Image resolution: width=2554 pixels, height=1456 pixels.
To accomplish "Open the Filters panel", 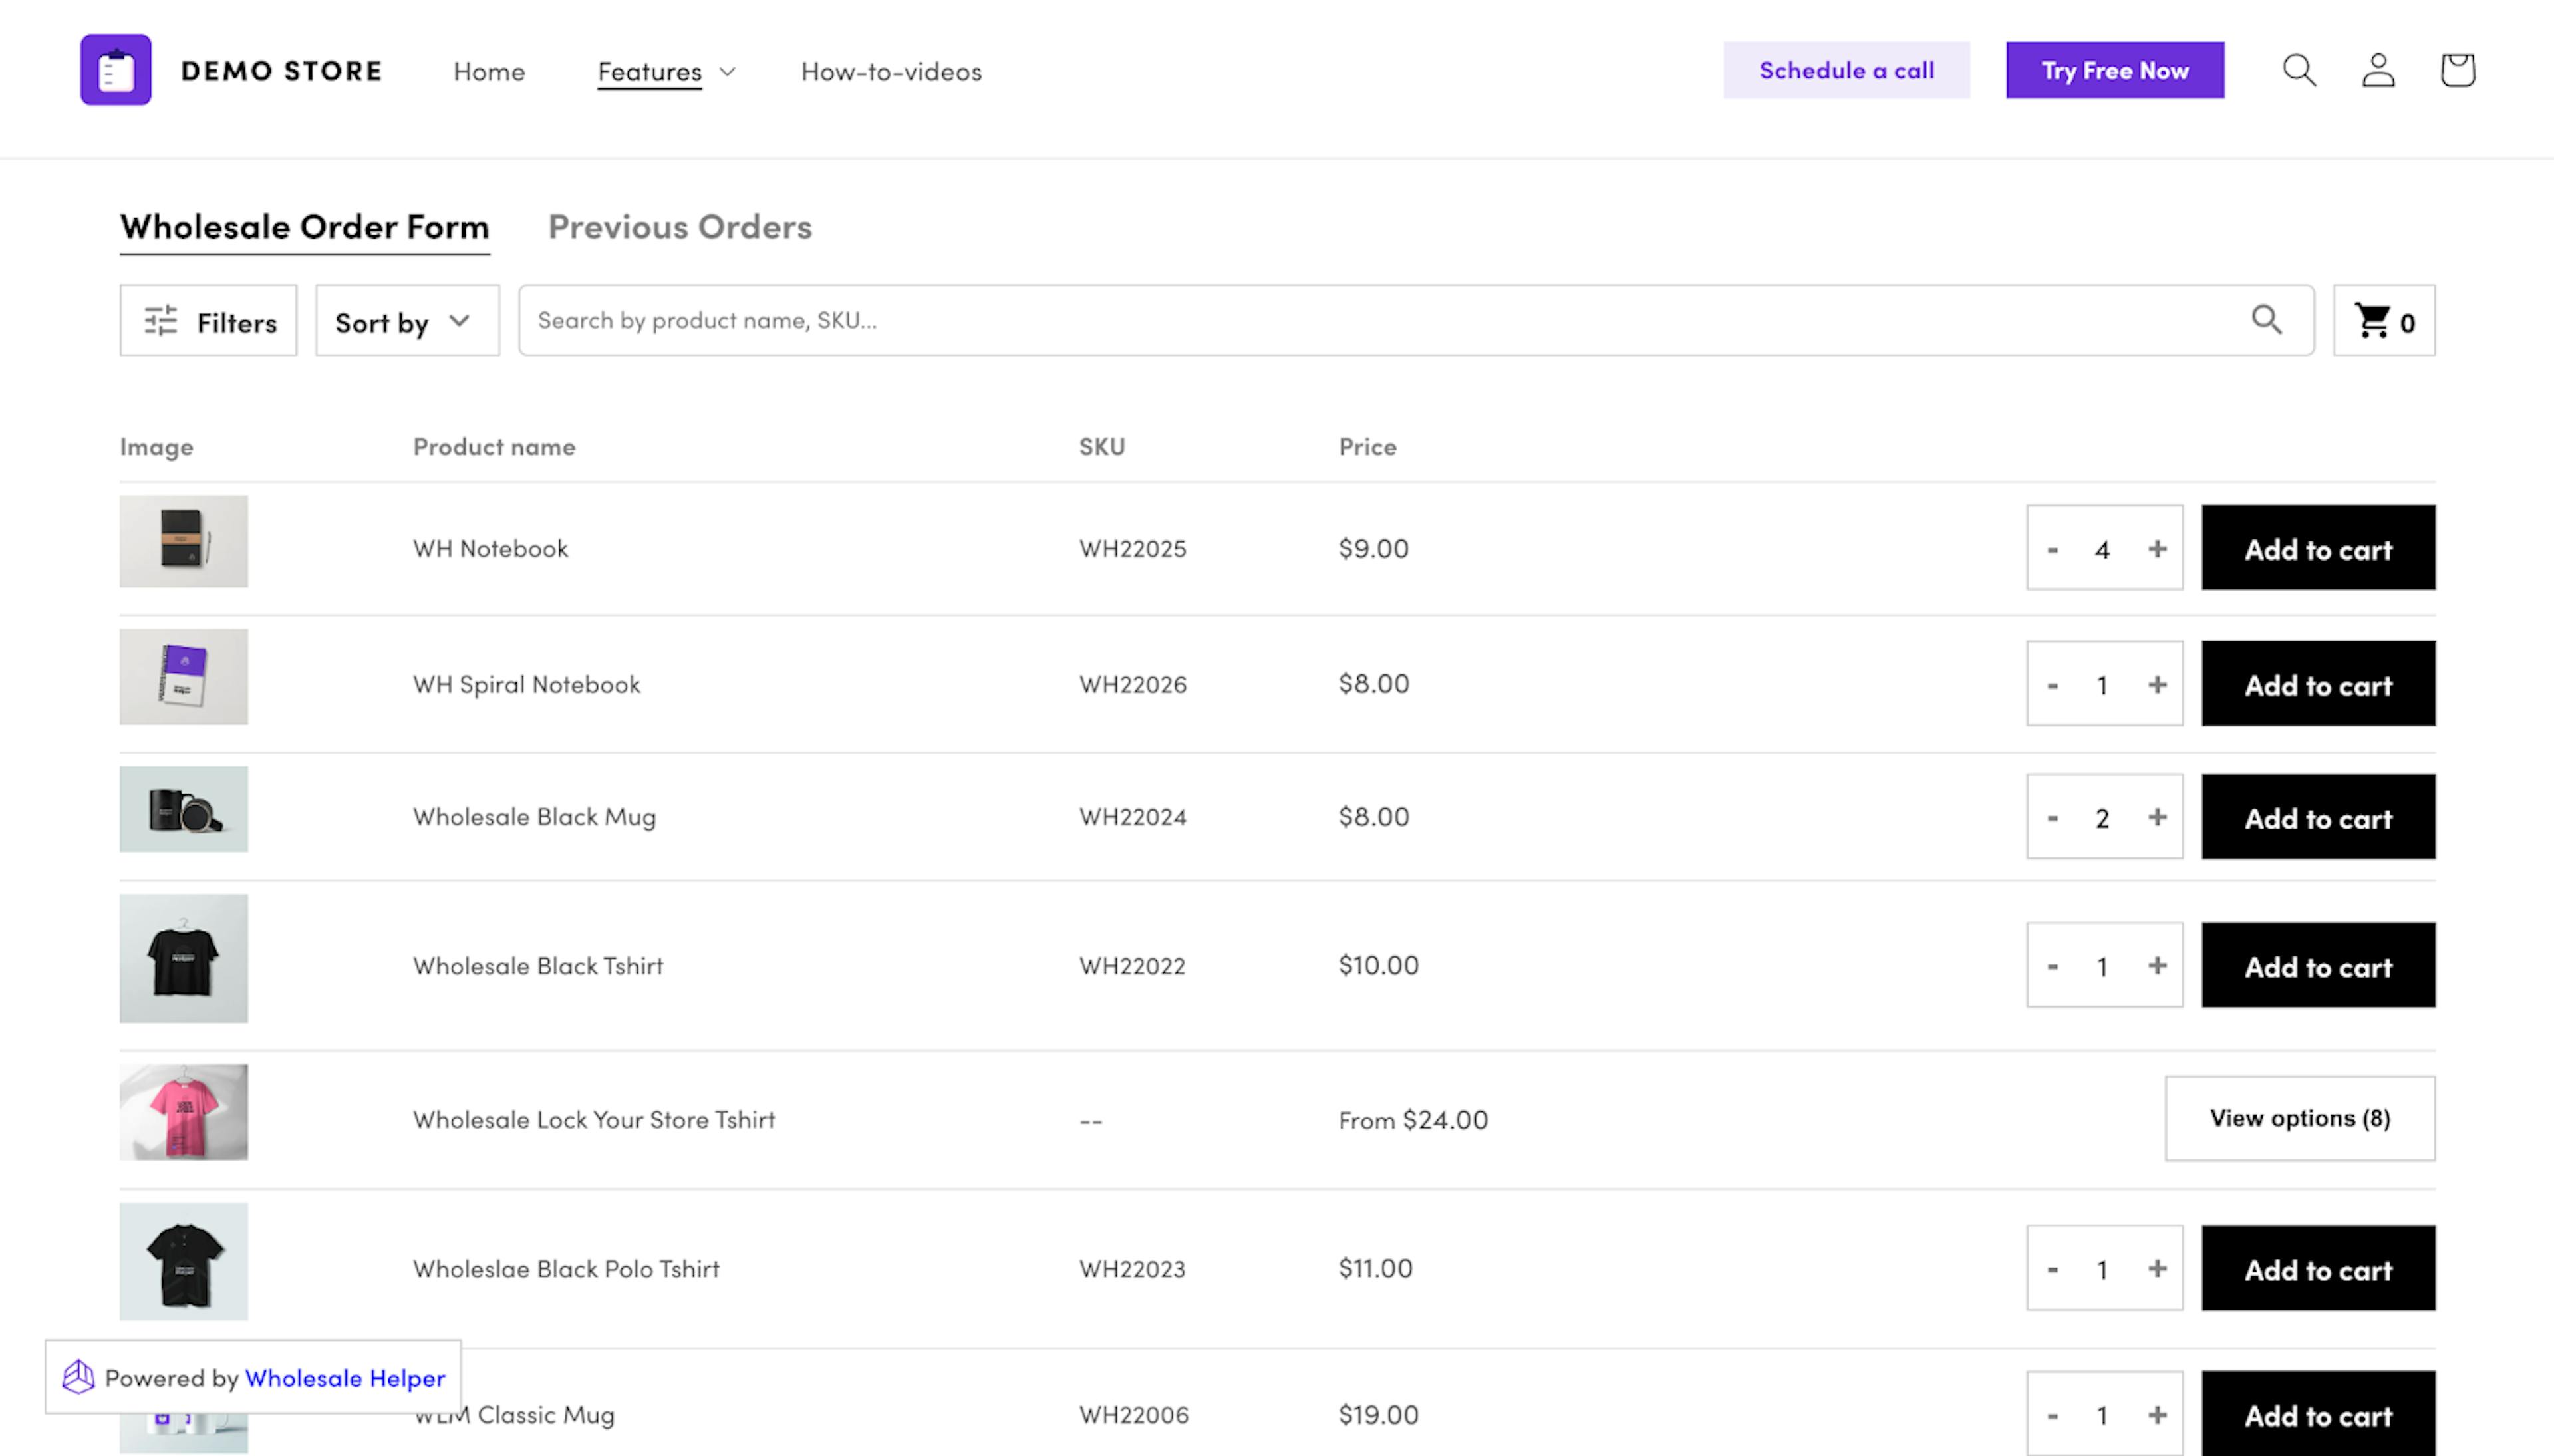I will tap(209, 321).
